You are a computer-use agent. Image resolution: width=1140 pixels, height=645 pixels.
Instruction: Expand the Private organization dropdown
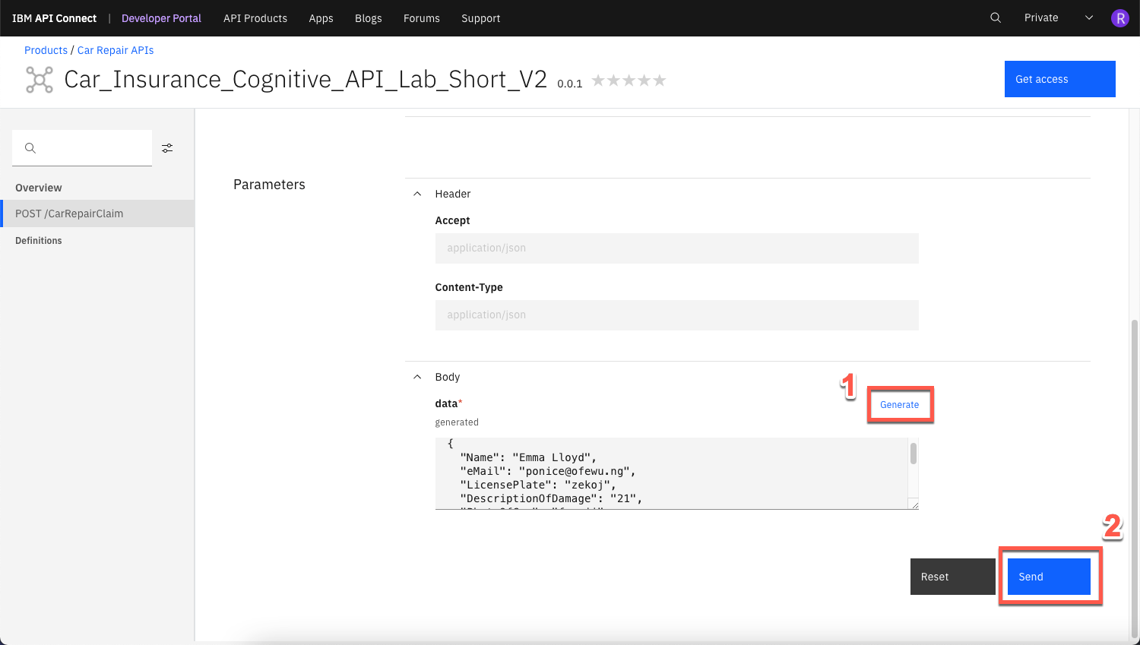pyautogui.click(x=1089, y=17)
